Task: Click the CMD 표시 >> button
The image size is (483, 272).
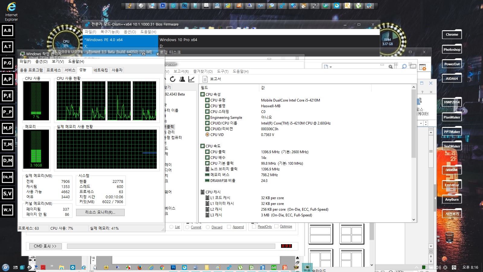Action: (x=45, y=246)
